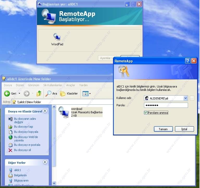Viewport: 200px width, 188px height.
Task: Click the address bar path \\alidc1\New folder
Action: 29,102
